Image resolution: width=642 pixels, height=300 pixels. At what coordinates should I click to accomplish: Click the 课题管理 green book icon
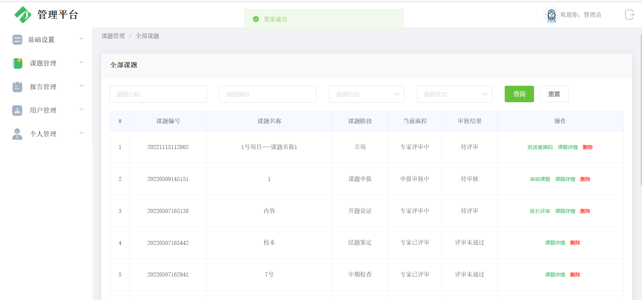[17, 63]
